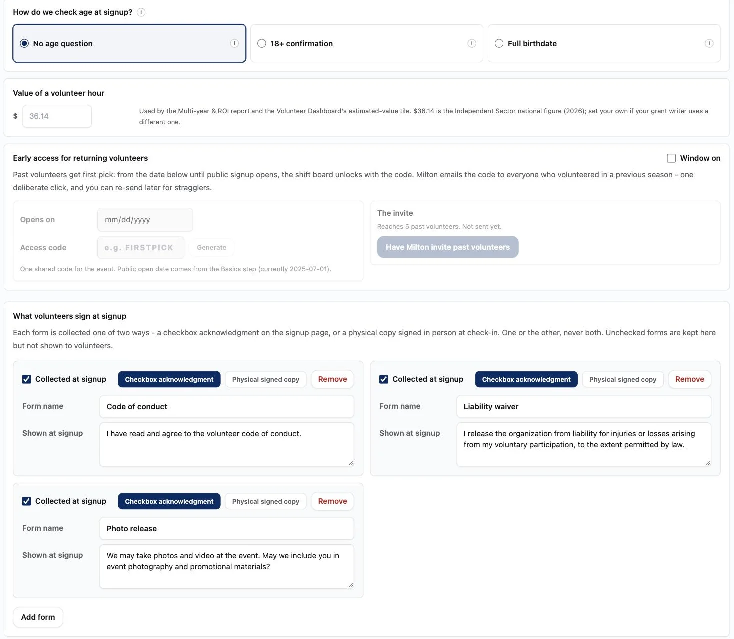This screenshot has width=734, height=639.
Task: Choose Physical signed copy for Liability waiver
Action: click(623, 379)
